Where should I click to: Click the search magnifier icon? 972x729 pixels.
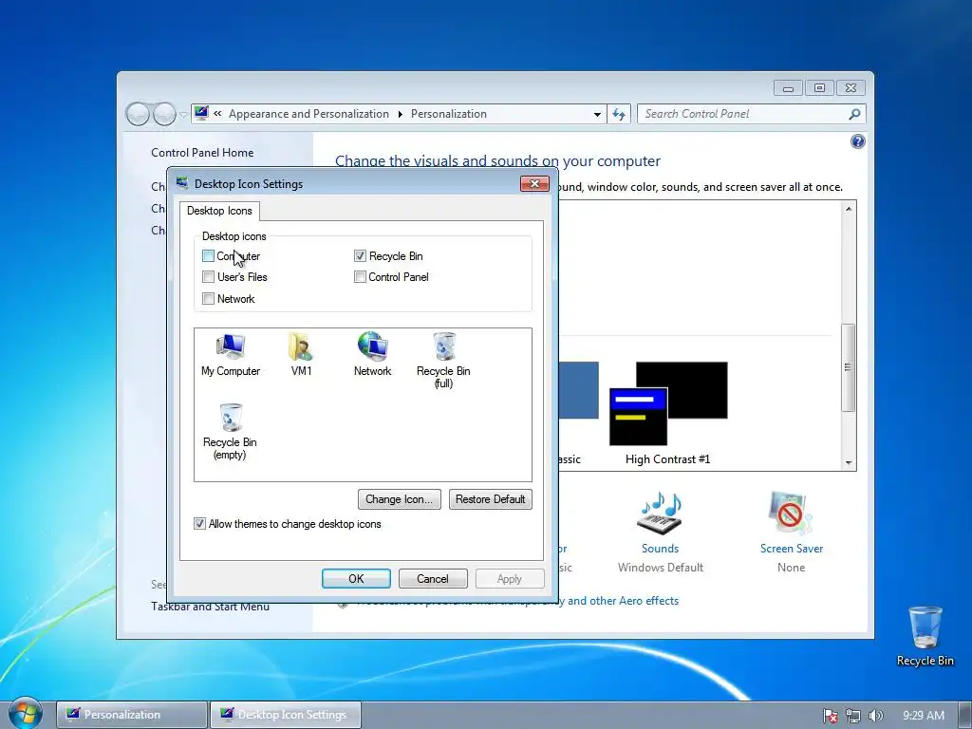coord(854,114)
